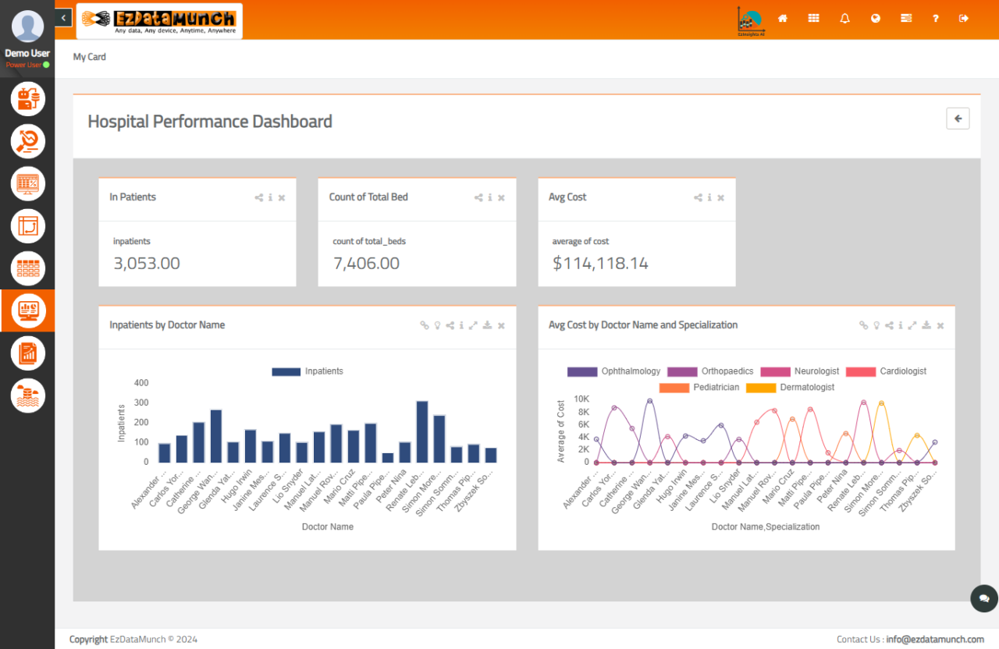Click the Pediatrician orange color swatch in the legend
The width and height of the screenshot is (999, 649).
click(x=673, y=388)
